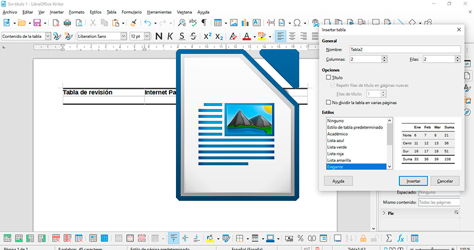474x250 pixels.
Task: Save the document with the Save icon
Action: tap(37, 23)
